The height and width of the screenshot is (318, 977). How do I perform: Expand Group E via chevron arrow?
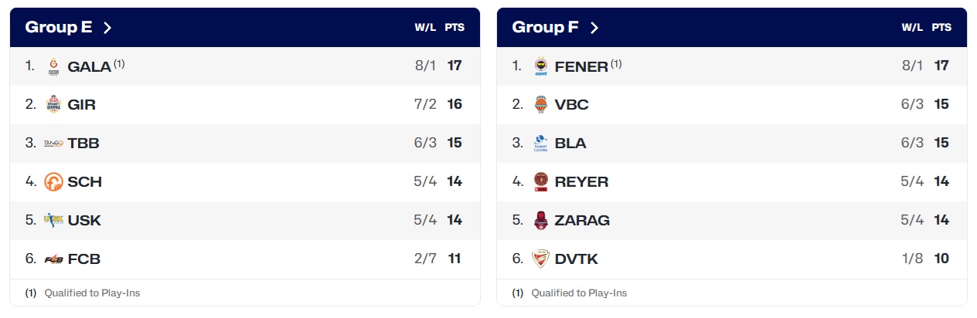click(x=107, y=28)
